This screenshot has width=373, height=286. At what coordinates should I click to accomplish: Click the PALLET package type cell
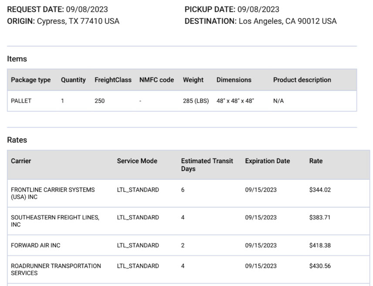(x=21, y=101)
